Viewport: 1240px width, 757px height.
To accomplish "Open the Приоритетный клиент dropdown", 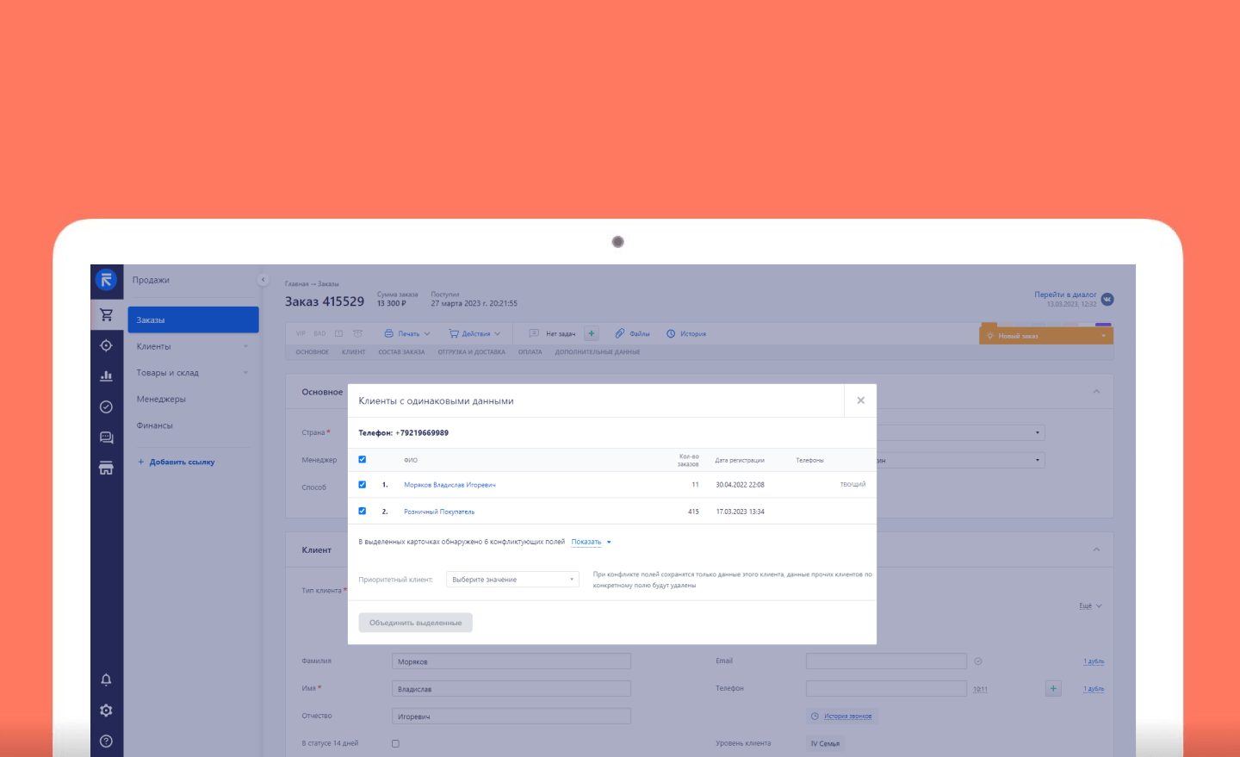I will pos(512,580).
